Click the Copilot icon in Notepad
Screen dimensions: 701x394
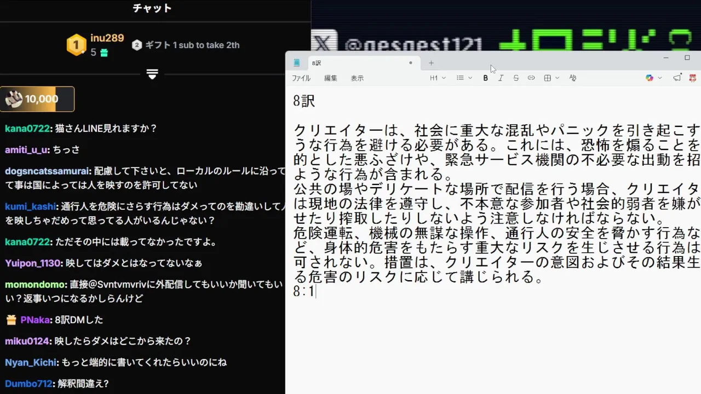pyautogui.click(x=650, y=78)
